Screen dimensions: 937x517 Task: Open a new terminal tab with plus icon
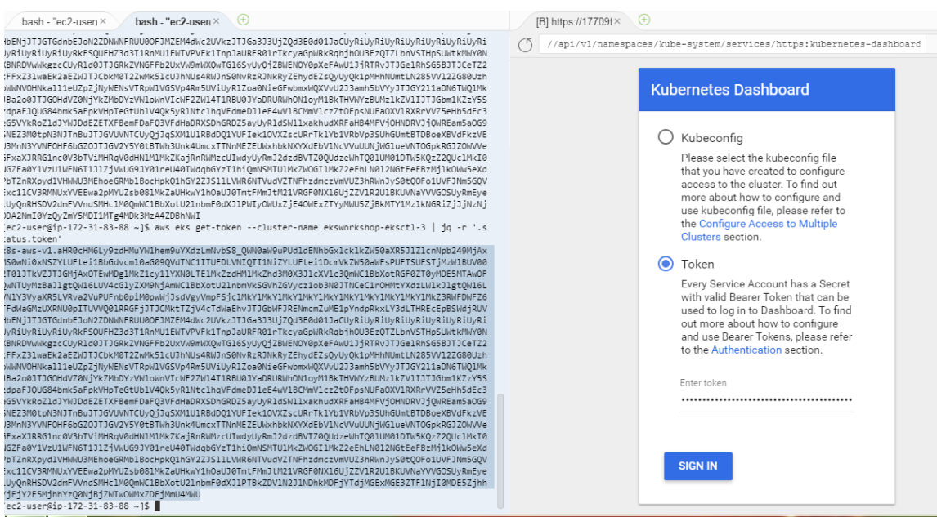pyautogui.click(x=243, y=20)
